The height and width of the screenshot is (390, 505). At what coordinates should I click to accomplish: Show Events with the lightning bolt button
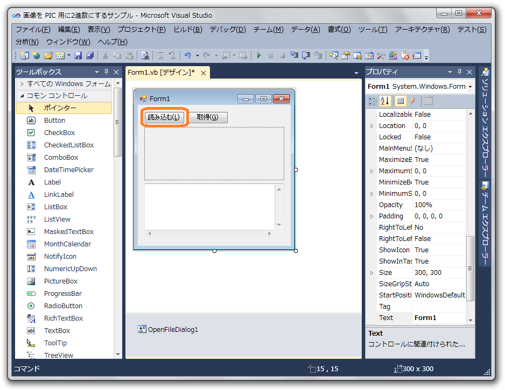tap(412, 101)
